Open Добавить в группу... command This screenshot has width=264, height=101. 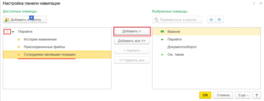[25, 19]
